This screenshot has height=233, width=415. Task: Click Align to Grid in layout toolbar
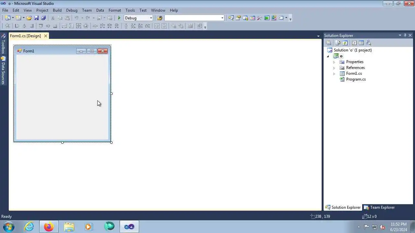point(7,26)
